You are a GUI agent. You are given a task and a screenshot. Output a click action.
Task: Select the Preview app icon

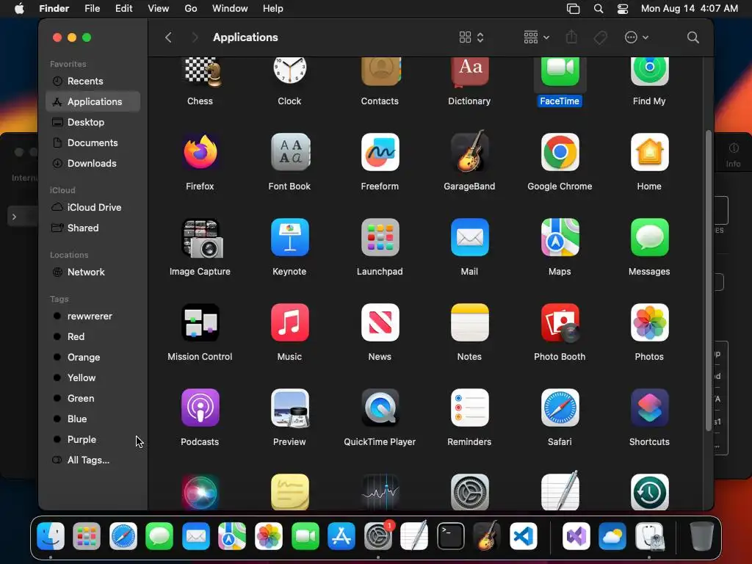click(x=289, y=408)
